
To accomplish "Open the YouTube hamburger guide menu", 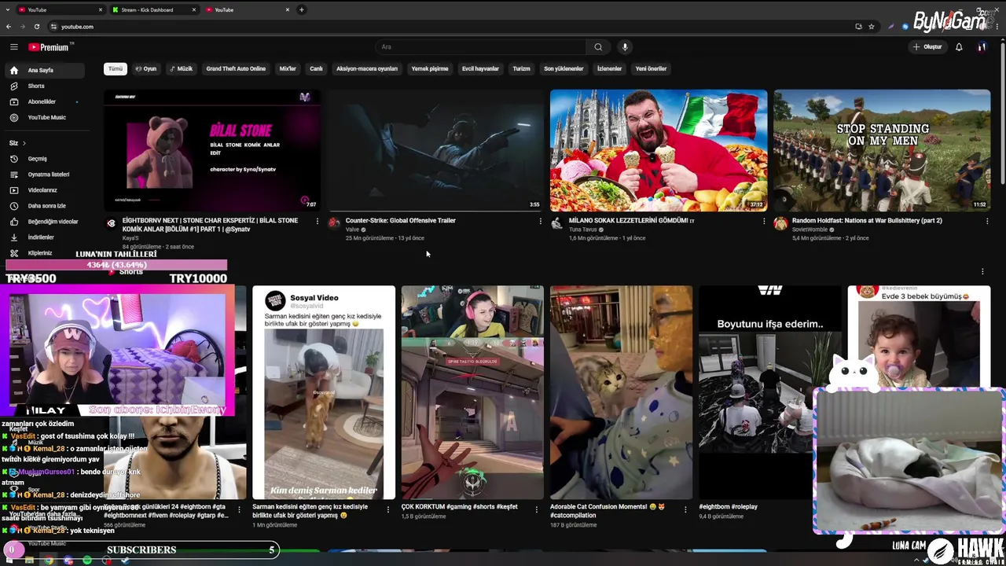I will coord(13,47).
